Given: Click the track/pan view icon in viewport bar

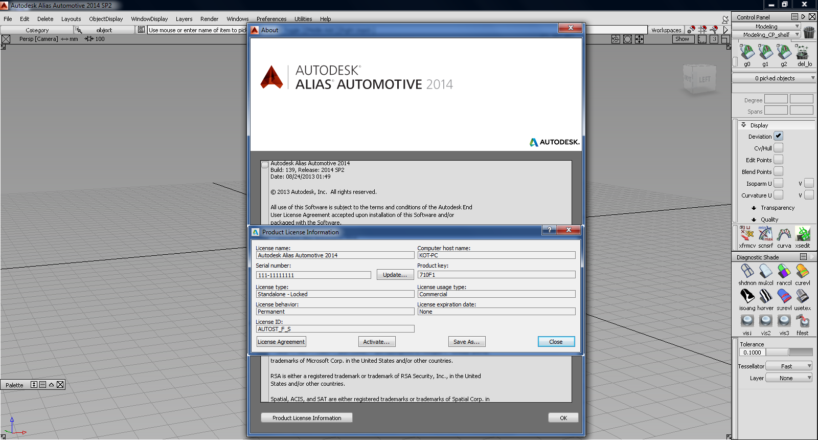Looking at the screenshot, I should click(639, 39).
